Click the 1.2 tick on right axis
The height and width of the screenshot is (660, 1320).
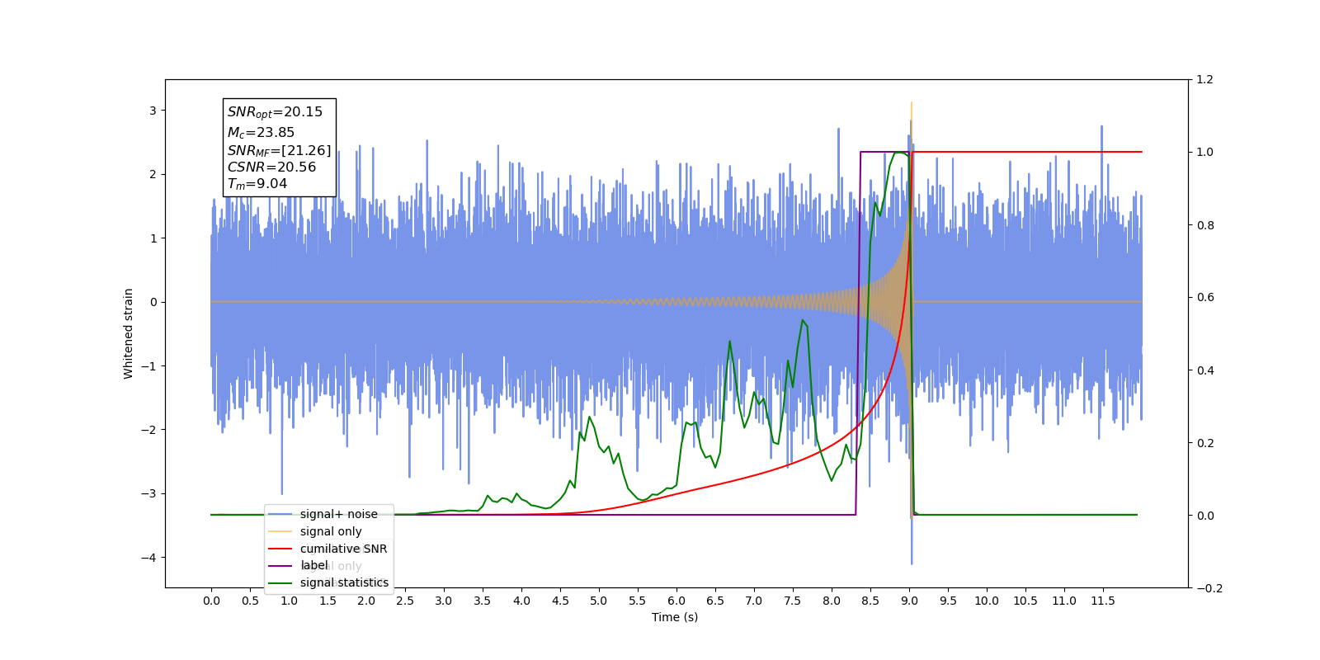1205,79
